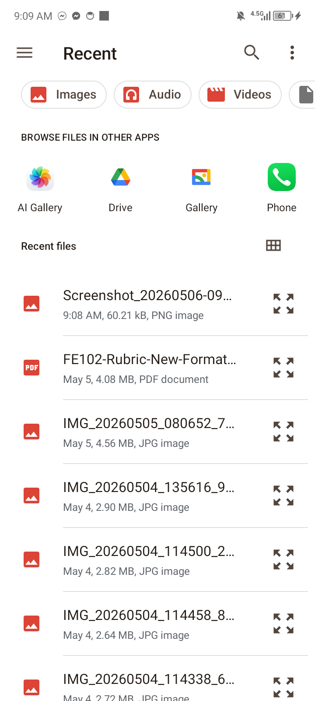Tap the red PDF file icon

pos(31,368)
